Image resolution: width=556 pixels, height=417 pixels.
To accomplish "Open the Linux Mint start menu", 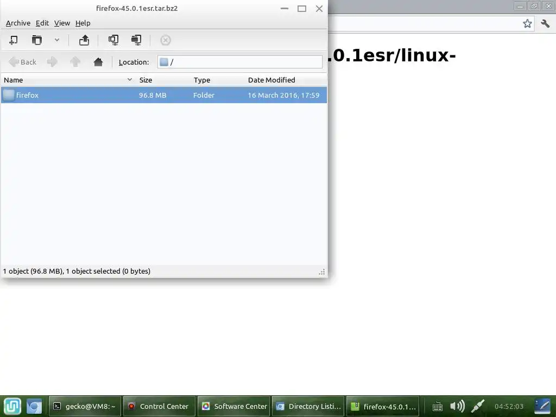I will click(x=12, y=406).
